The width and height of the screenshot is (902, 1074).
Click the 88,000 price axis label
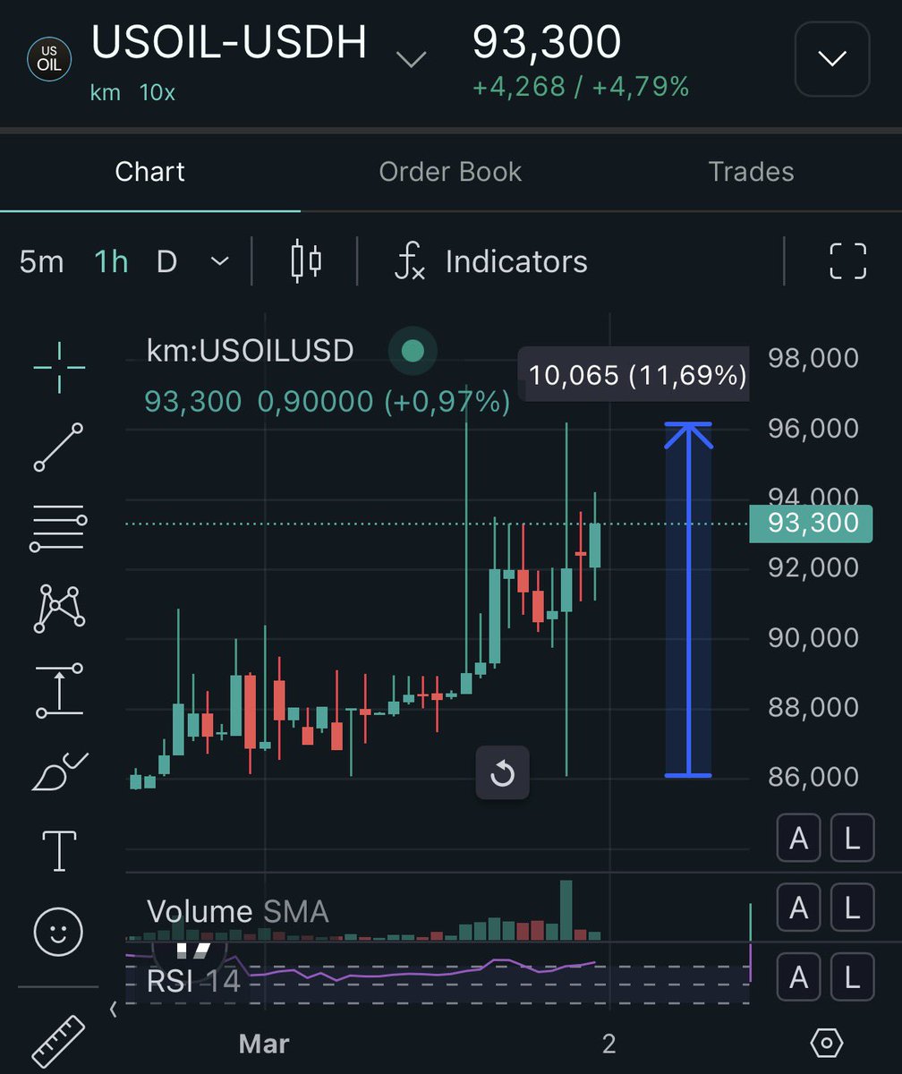point(813,707)
